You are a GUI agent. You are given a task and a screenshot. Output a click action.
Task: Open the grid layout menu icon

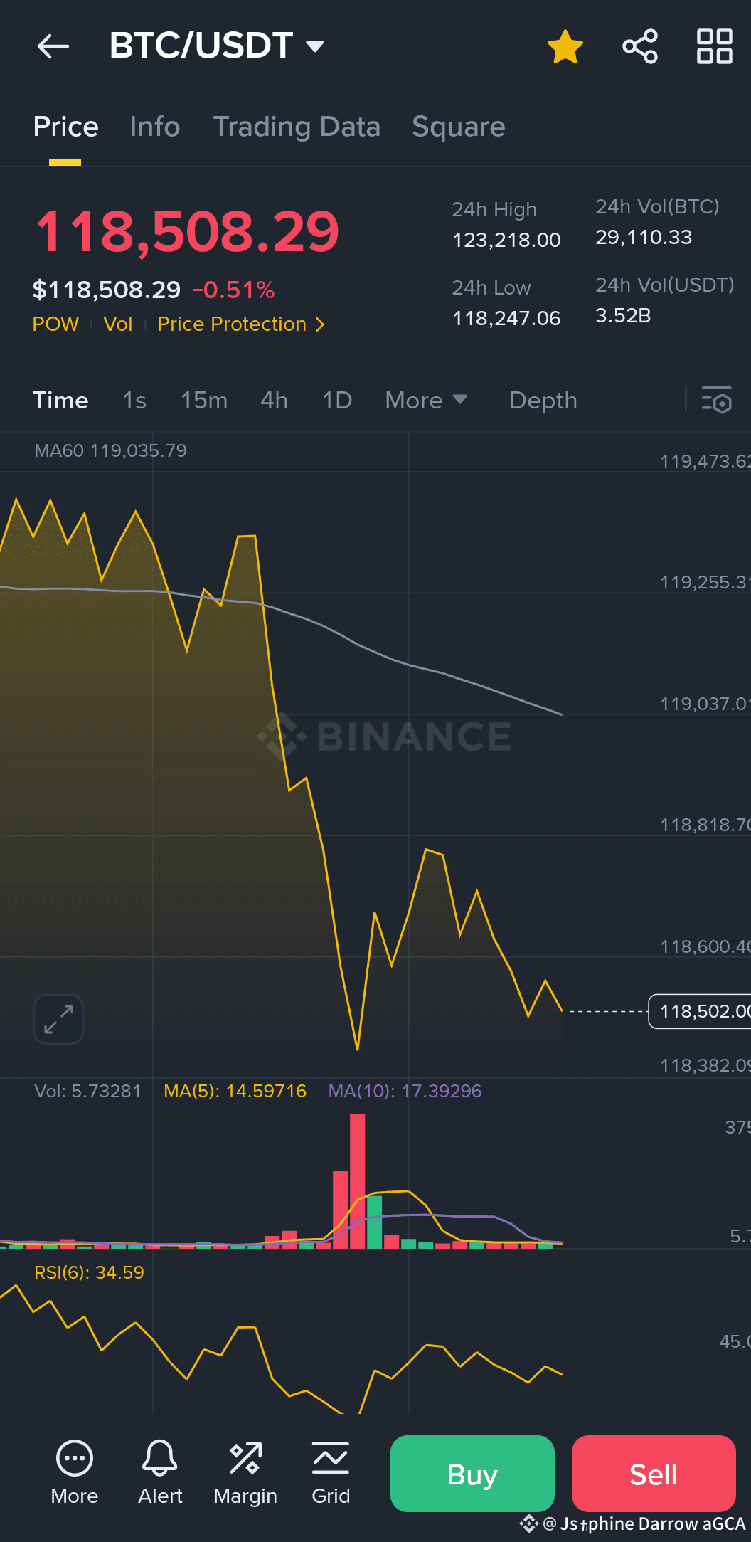coord(714,47)
